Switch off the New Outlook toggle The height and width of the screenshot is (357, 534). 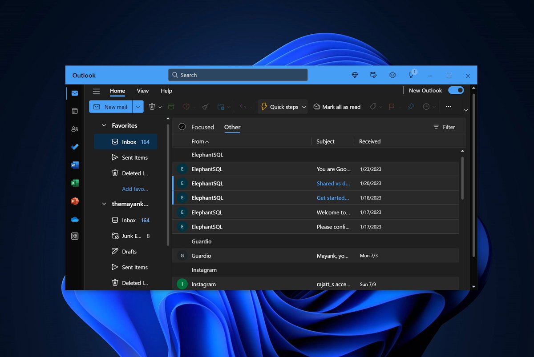(456, 90)
